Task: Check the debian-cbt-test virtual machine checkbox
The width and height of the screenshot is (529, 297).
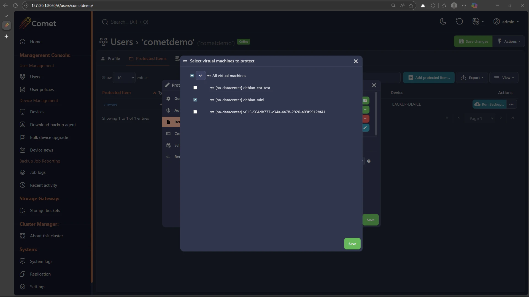Action: tap(195, 88)
